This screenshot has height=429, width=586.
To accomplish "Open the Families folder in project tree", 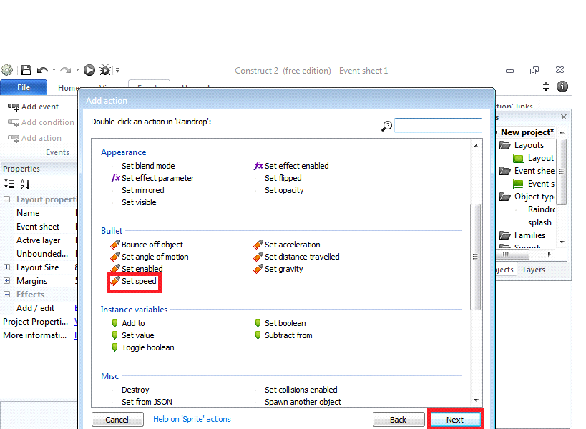I will (x=523, y=235).
